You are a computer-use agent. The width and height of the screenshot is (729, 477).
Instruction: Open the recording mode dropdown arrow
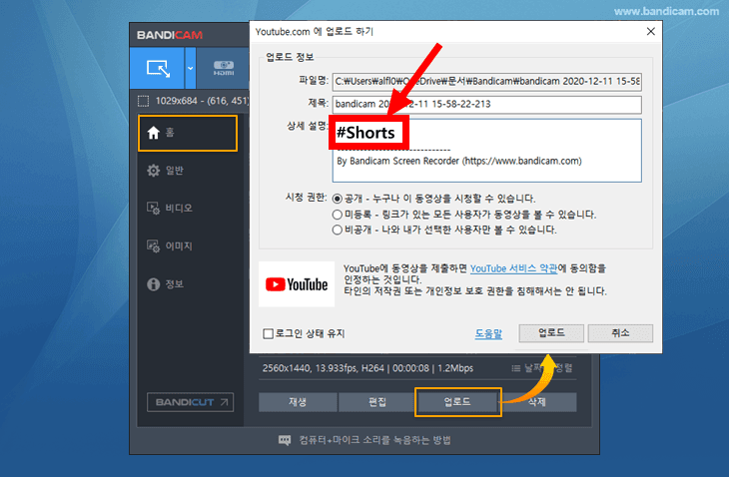click(190, 68)
